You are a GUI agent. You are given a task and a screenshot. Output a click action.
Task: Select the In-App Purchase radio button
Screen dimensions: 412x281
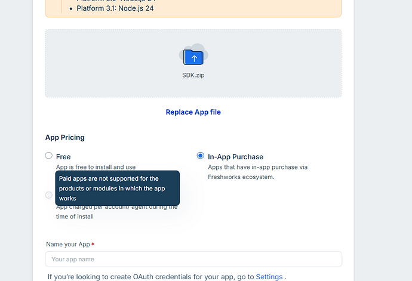[201, 156]
